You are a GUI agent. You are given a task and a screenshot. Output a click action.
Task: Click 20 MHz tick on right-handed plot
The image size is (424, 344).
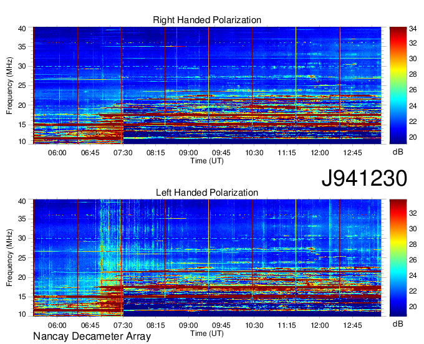22,105
